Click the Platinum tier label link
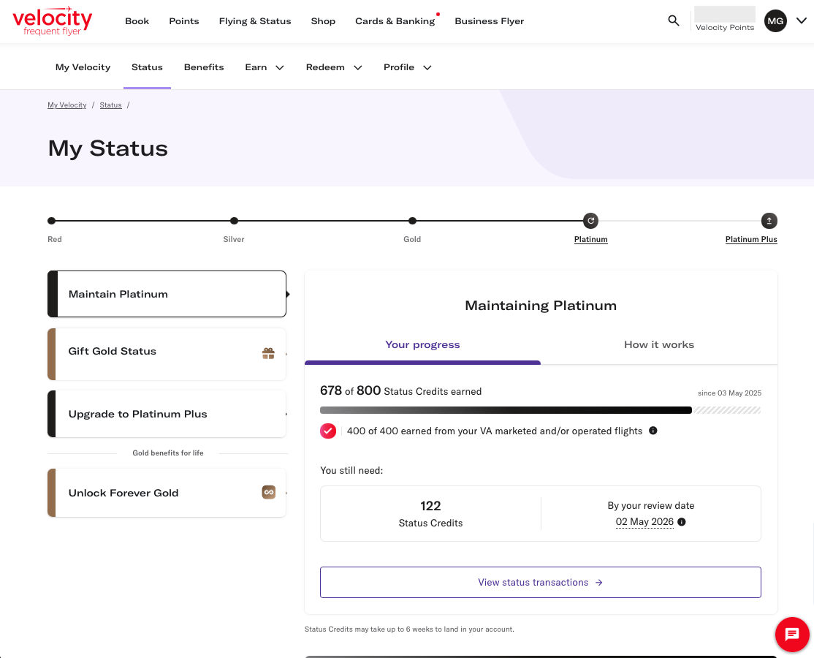The image size is (814, 658). click(x=591, y=239)
